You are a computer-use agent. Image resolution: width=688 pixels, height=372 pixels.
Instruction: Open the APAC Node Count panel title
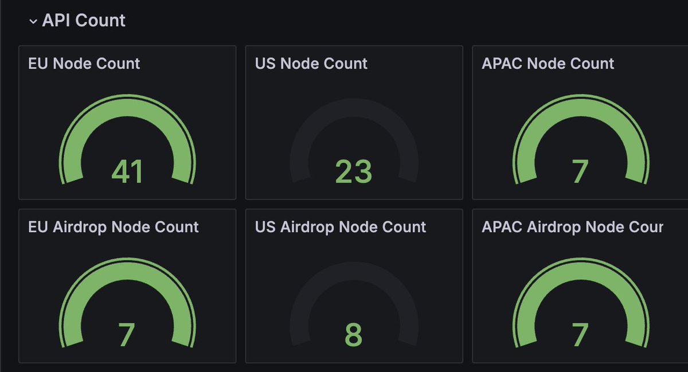coord(548,63)
